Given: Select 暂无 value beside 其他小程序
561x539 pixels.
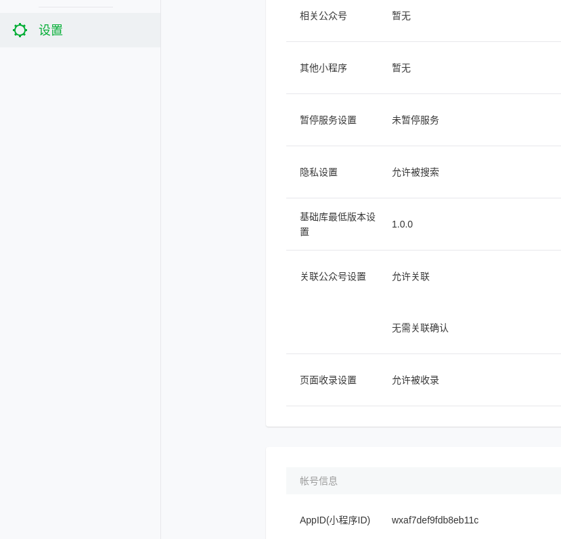Looking at the screenshot, I should tap(401, 68).
